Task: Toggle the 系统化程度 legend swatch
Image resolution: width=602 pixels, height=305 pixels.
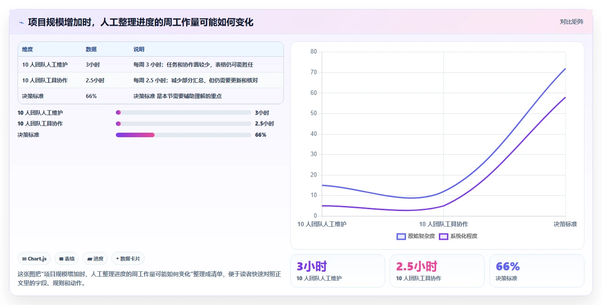Action: point(443,236)
